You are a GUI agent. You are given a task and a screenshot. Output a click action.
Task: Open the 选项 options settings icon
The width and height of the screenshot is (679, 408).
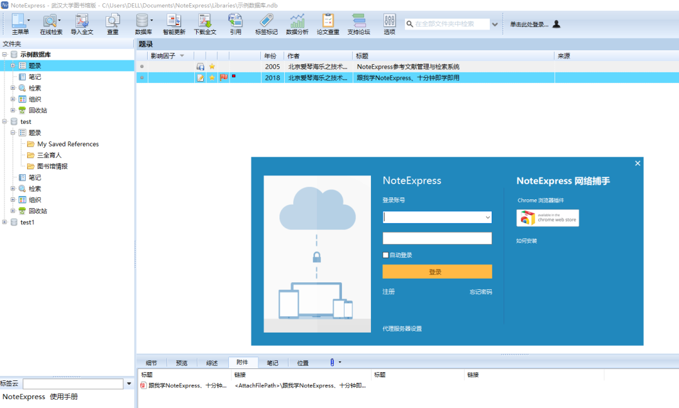click(x=389, y=24)
